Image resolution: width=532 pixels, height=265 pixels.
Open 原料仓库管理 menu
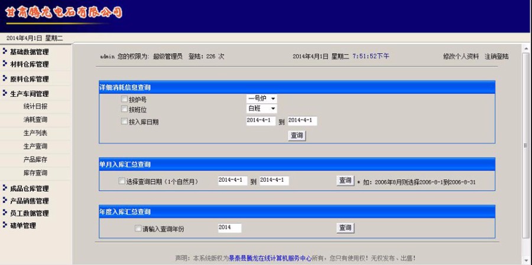click(x=29, y=79)
